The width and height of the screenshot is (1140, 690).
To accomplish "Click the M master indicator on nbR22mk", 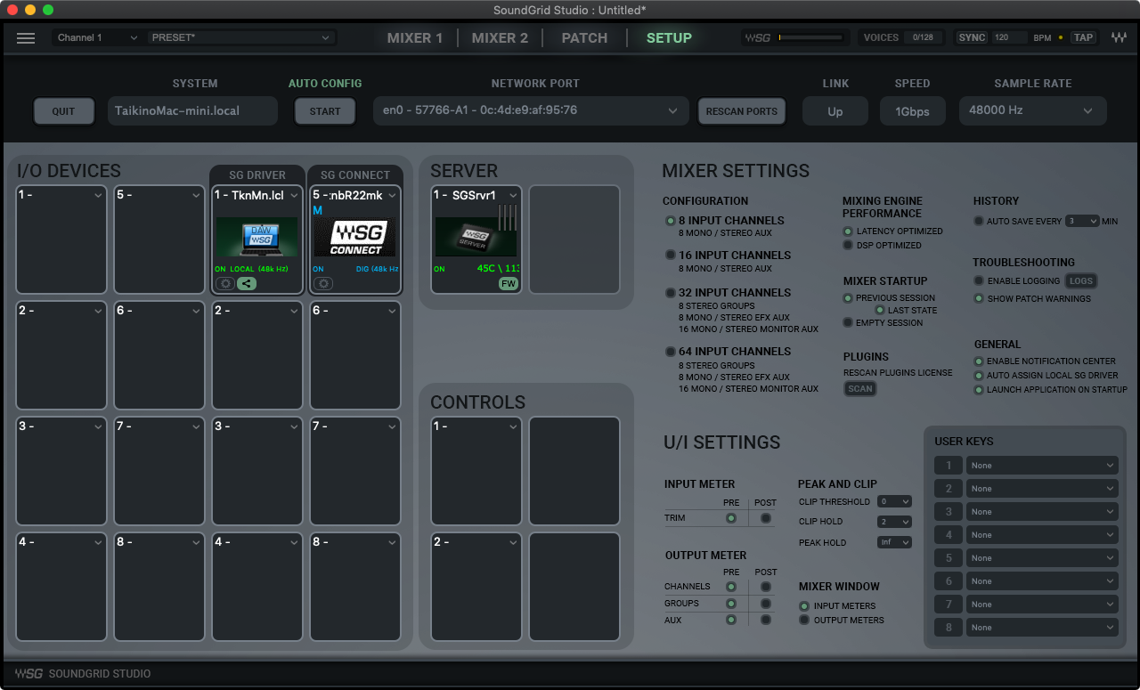I will click(x=318, y=211).
